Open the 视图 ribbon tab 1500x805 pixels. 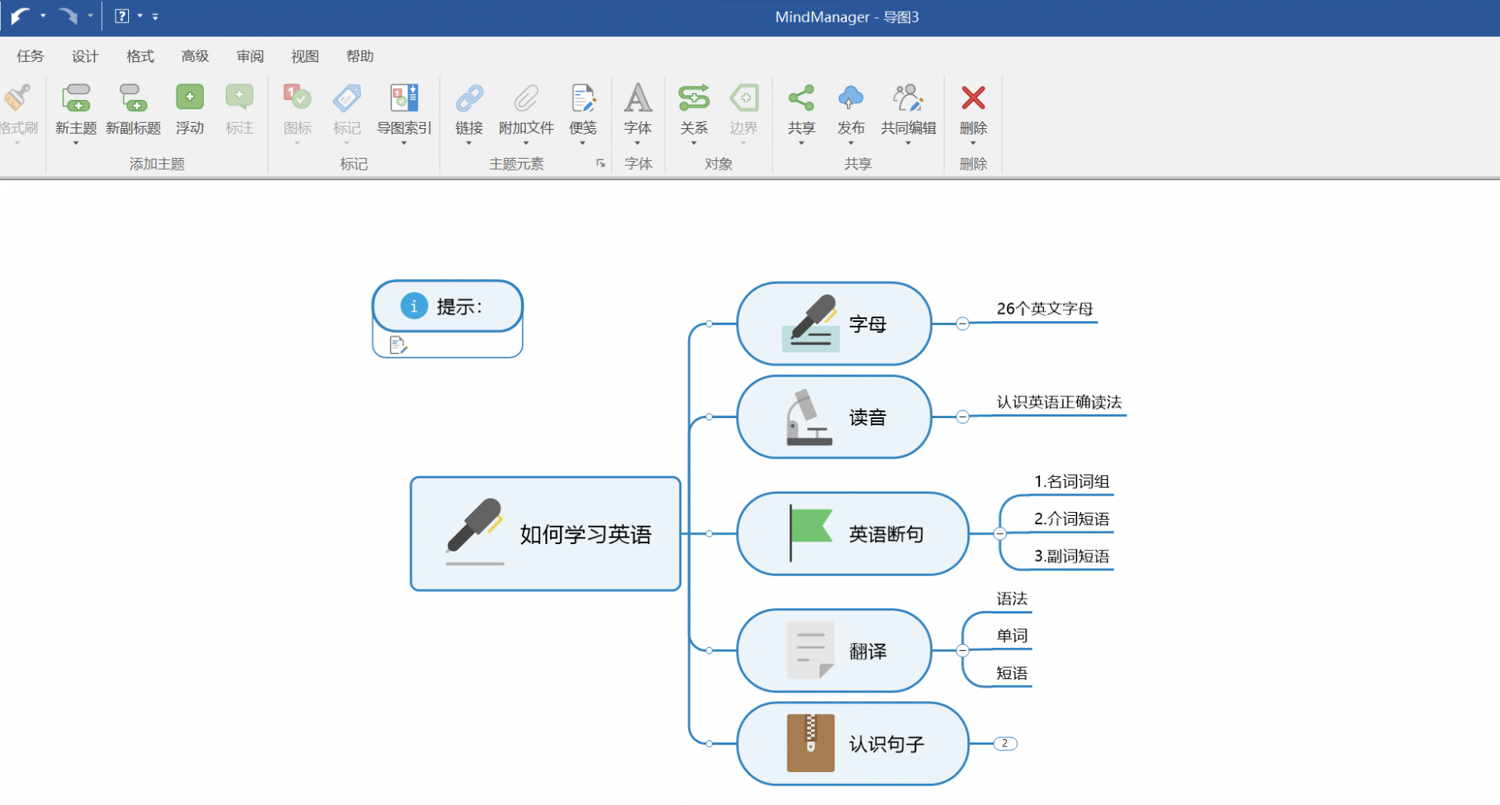point(305,56)
